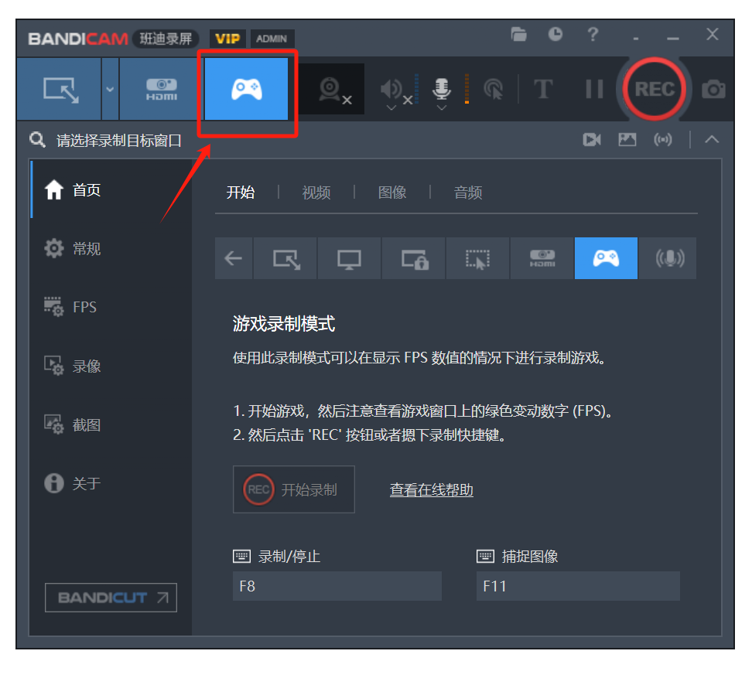Capture screenshot with camera icon
This screenshot has width=752, height=685.
[713, 89]
